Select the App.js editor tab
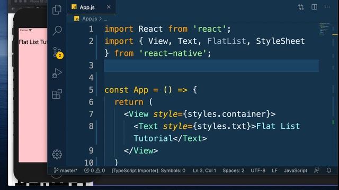 tap(91, 7)
